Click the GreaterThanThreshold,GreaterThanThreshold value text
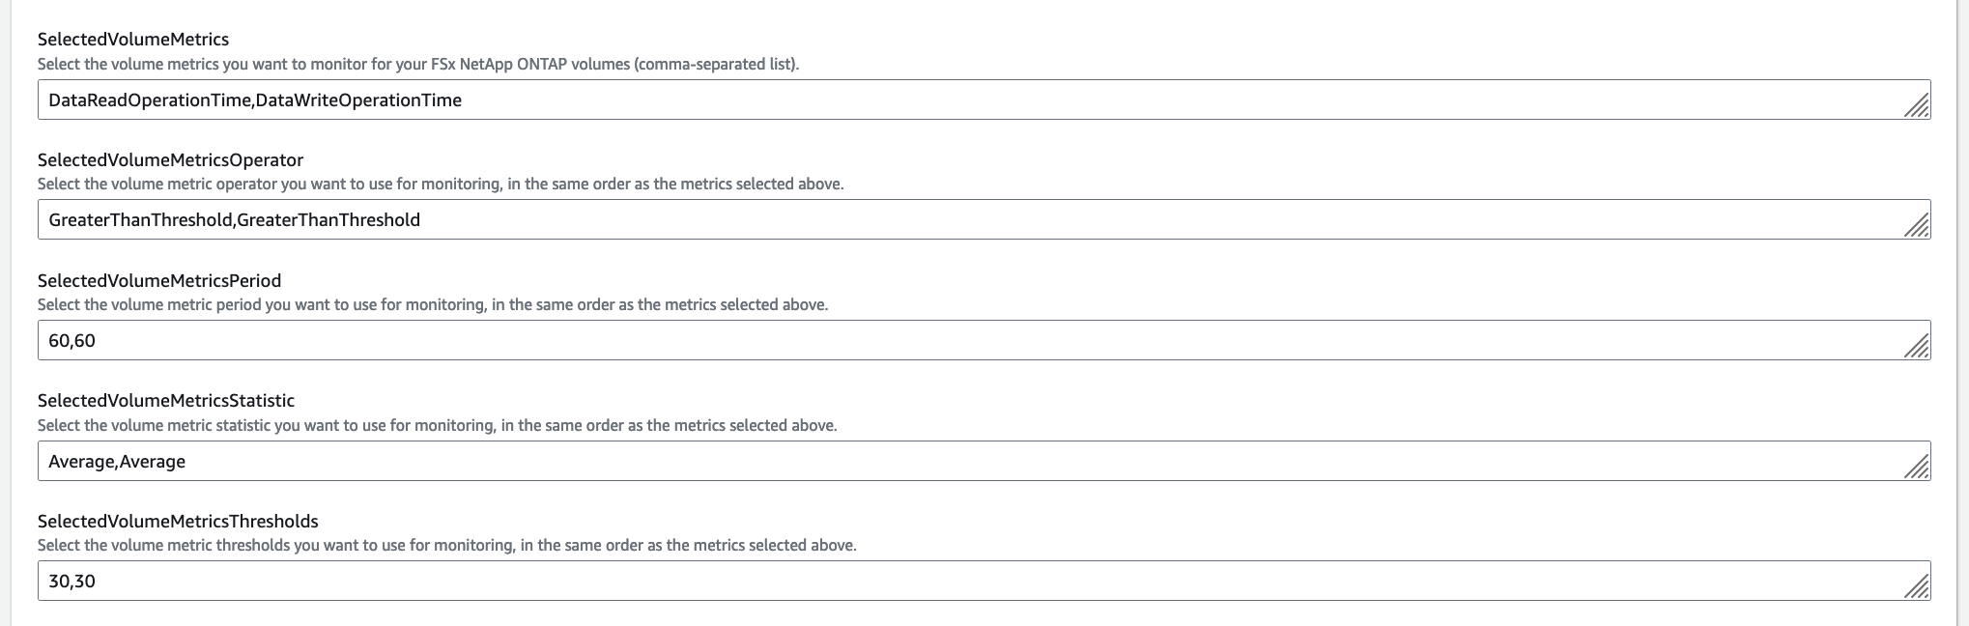Viewport: 1969px width, 626px height. 234,219
